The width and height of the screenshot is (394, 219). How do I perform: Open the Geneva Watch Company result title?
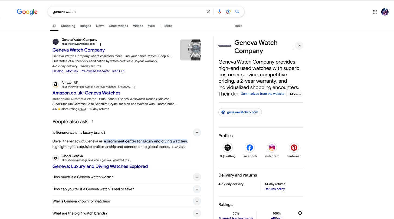pyautogui.click(x=78, y=50)
